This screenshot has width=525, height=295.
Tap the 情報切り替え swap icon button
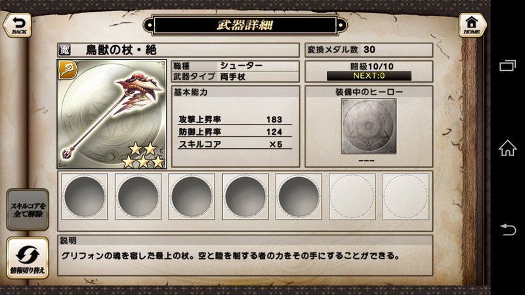pos(28,258)
